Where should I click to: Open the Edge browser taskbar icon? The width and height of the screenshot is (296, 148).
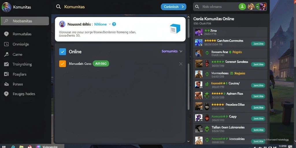click(13, 147)
